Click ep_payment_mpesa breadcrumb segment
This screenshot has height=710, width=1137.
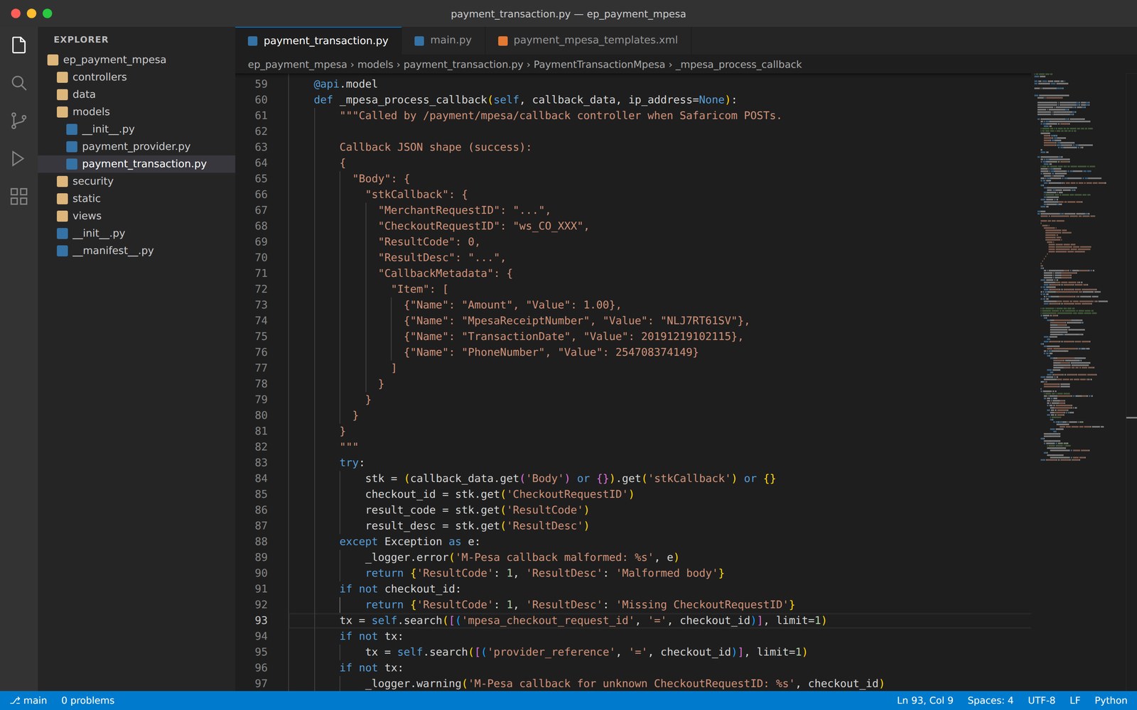click(x=297, y=65)
